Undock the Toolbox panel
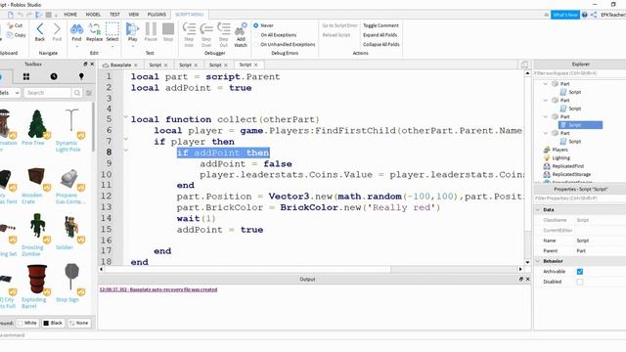This screenshot has width=626, height=352. [85, 64]
